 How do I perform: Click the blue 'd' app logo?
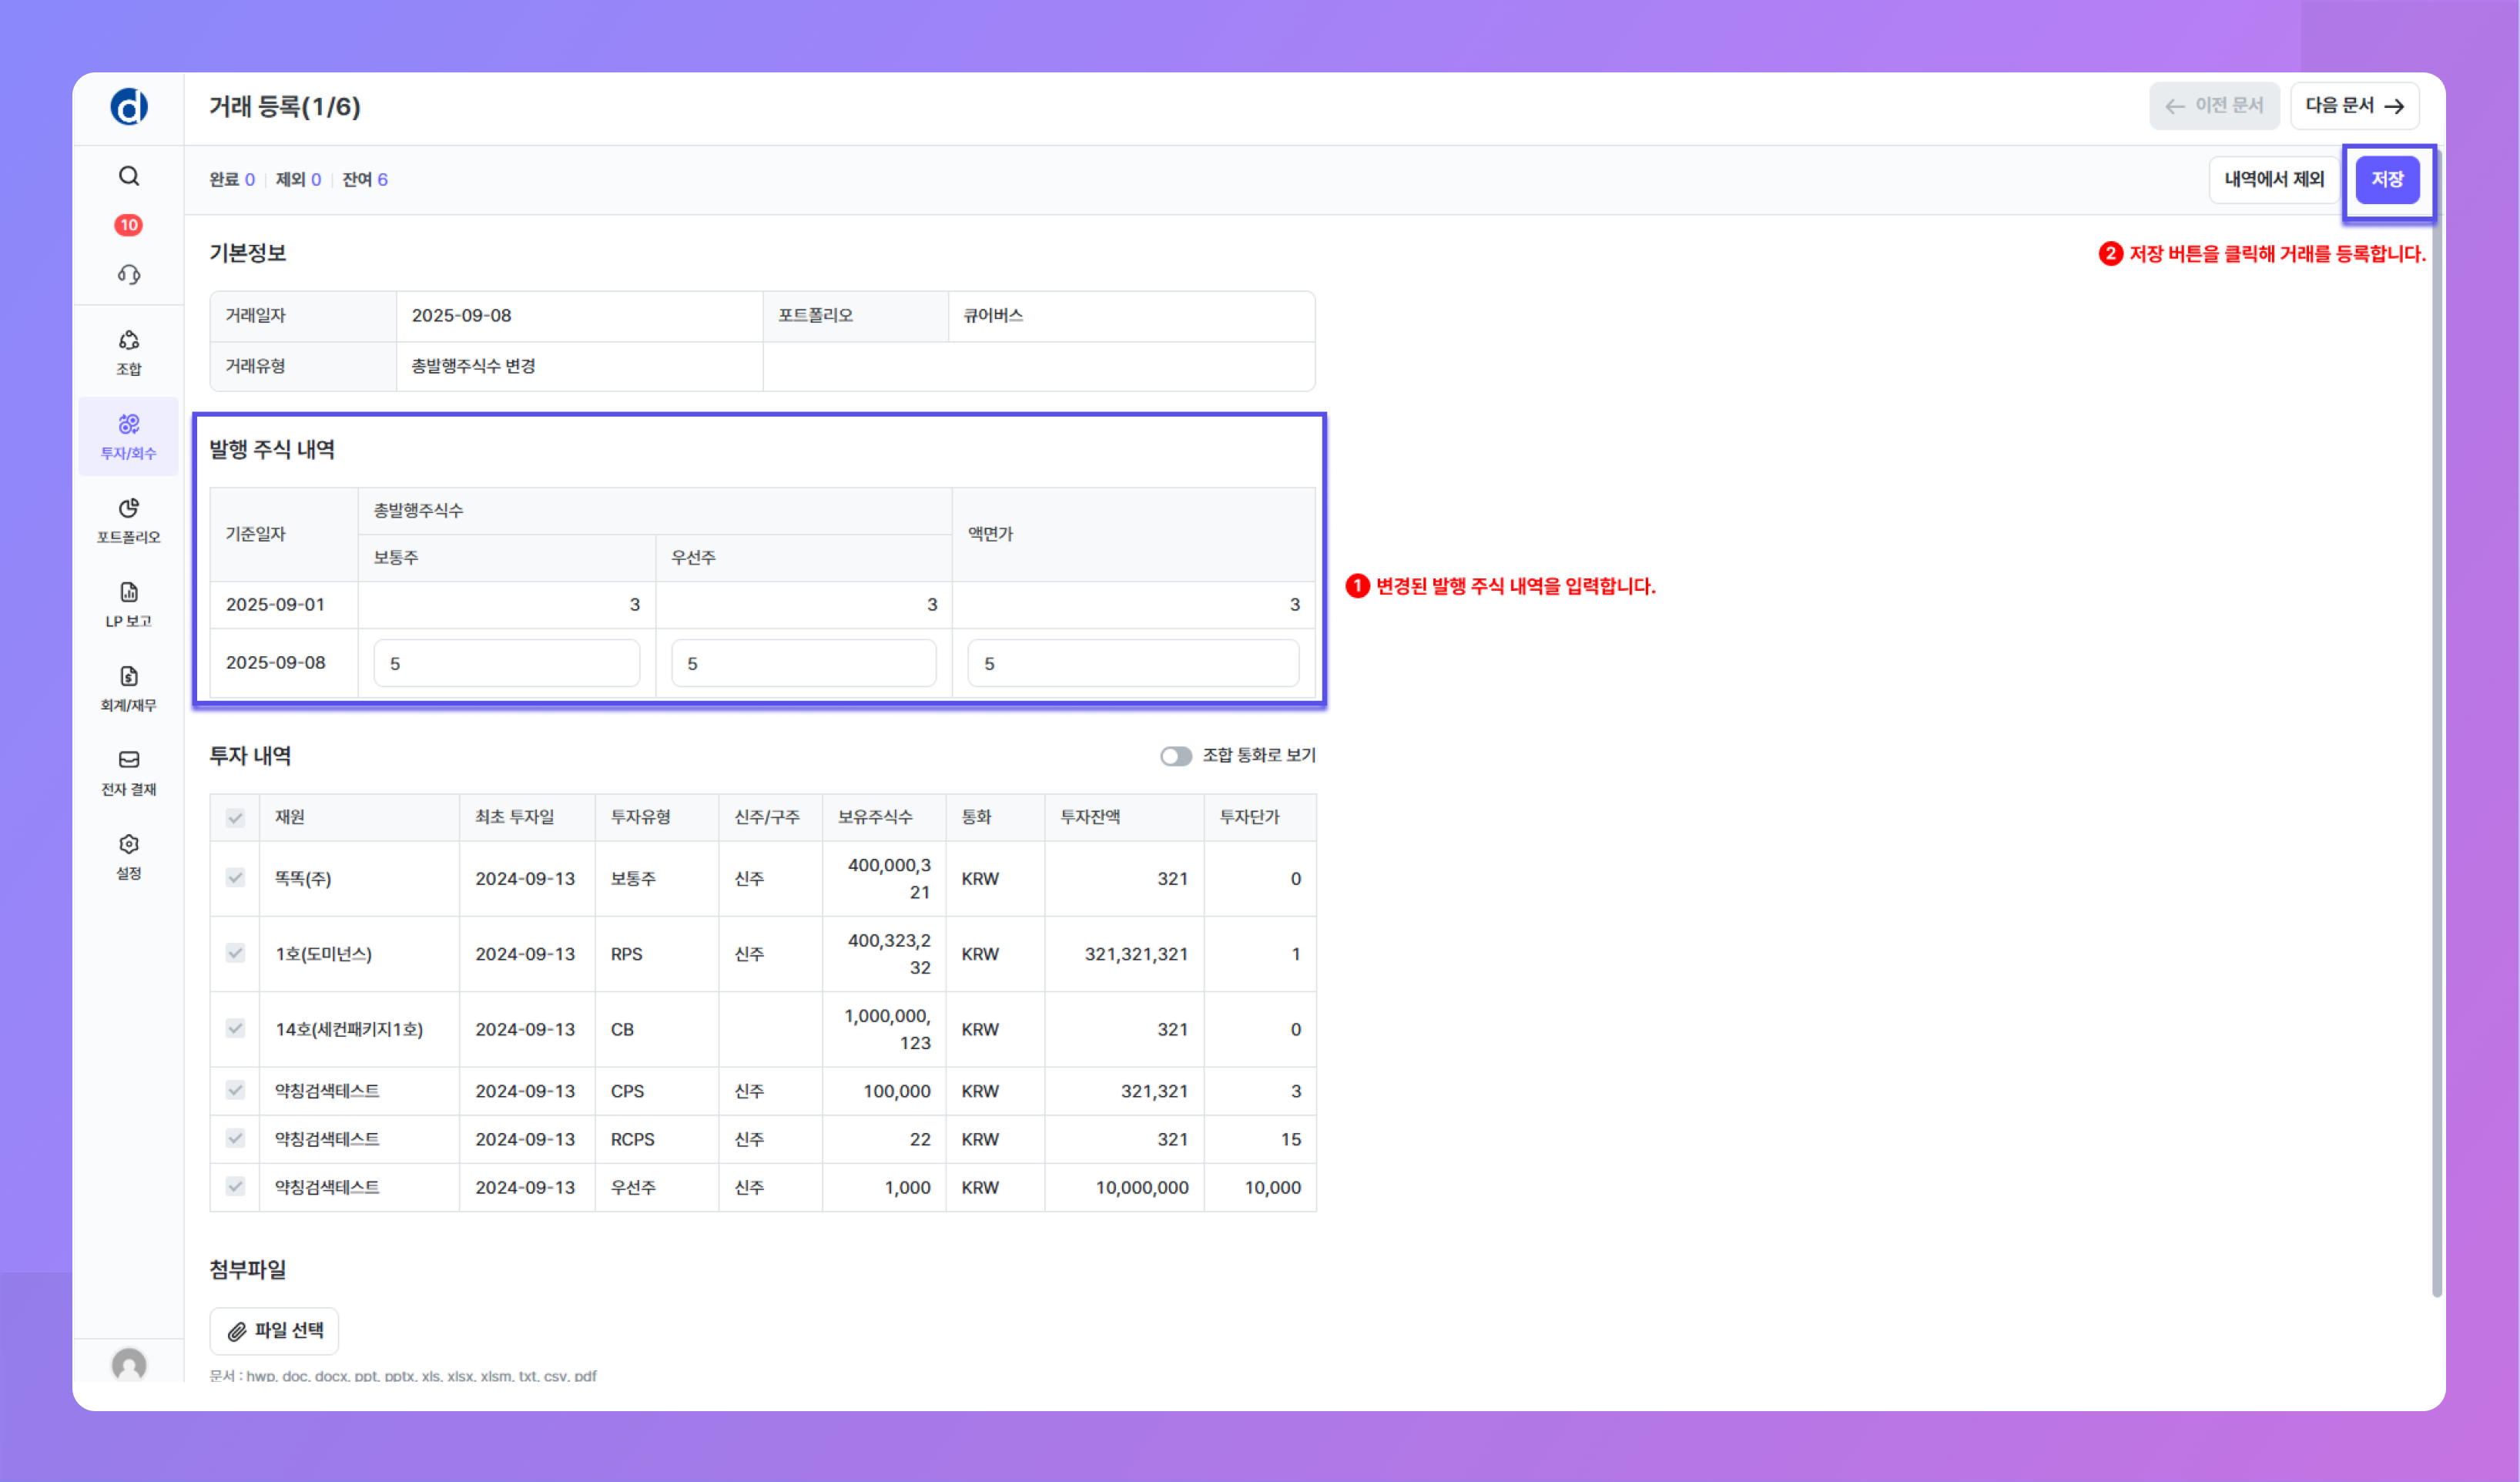pos(129,106)
